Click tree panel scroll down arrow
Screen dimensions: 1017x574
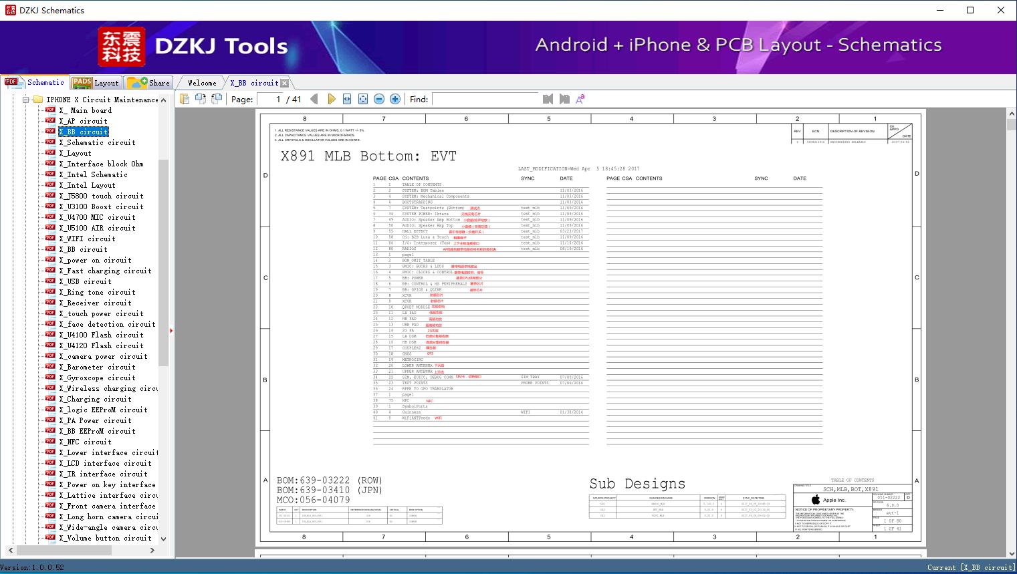point(164,539)
